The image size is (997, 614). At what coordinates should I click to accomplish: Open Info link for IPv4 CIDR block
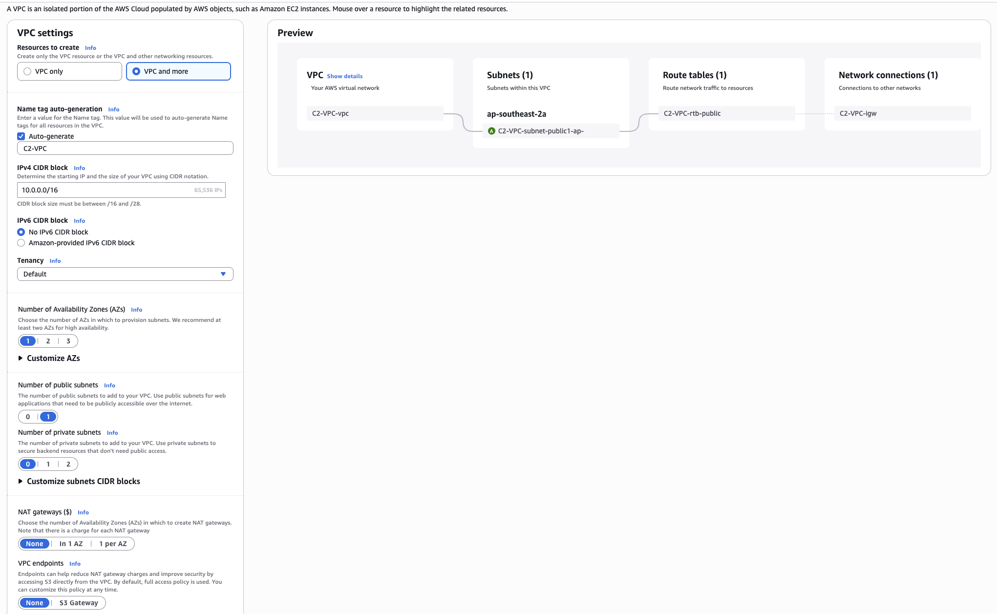click(79, 168)
